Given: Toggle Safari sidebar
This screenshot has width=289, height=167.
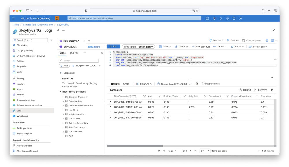Looking at the screenshot, I should coord(27,11).
